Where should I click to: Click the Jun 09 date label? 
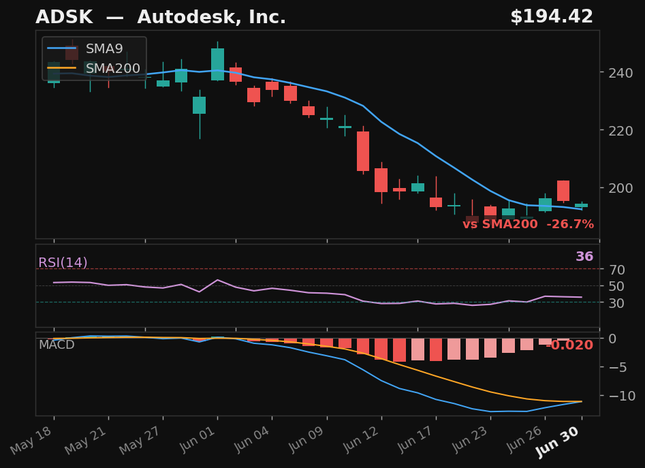[x=307, y=439]
